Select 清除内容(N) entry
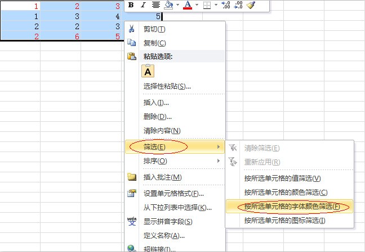Screen dimensions: 365x252 175,131
